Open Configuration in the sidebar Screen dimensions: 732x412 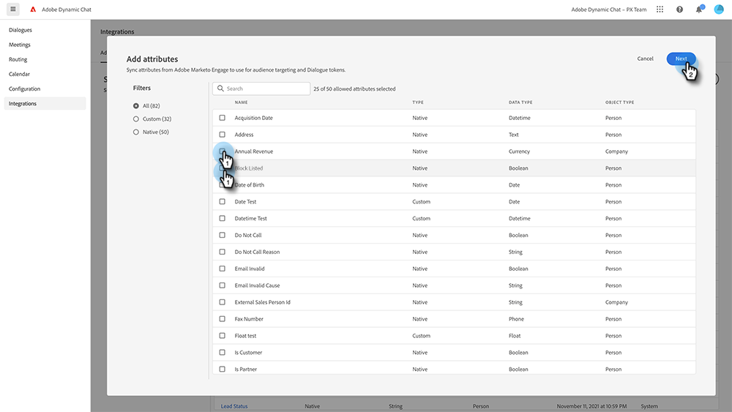tap(45, 89)
